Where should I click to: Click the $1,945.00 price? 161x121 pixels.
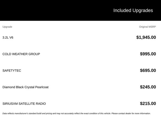tap(146, 37)
